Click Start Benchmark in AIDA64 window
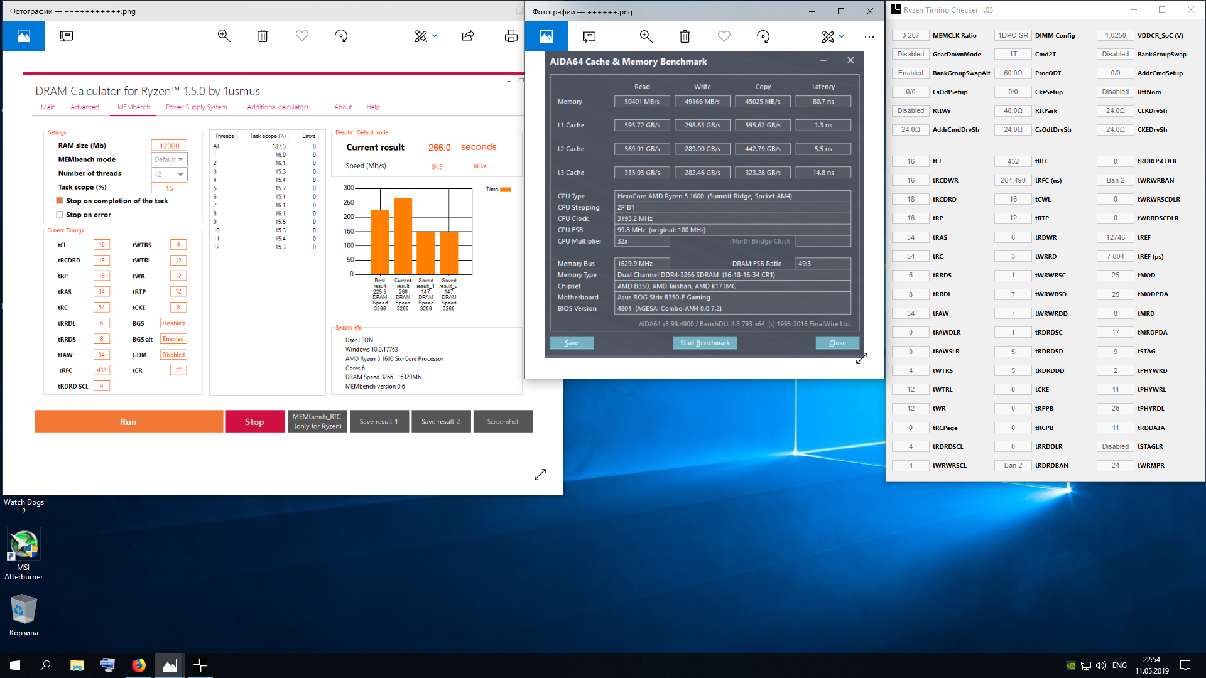The image size is (1206, 678). [704, 343]
